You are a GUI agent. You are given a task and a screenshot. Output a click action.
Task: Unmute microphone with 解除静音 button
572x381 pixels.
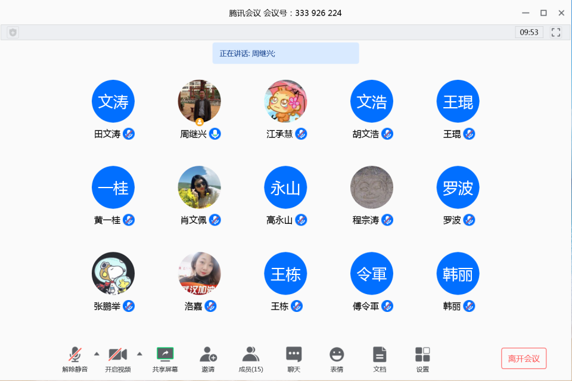(x=75, y=359)
